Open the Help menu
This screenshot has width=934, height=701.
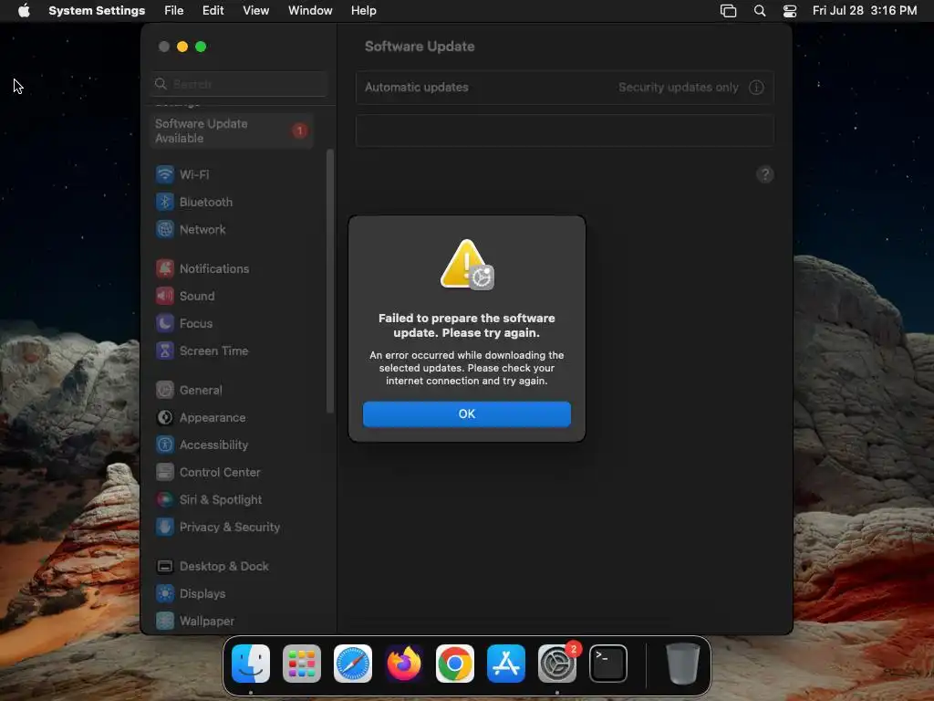[x=363, y=11]
